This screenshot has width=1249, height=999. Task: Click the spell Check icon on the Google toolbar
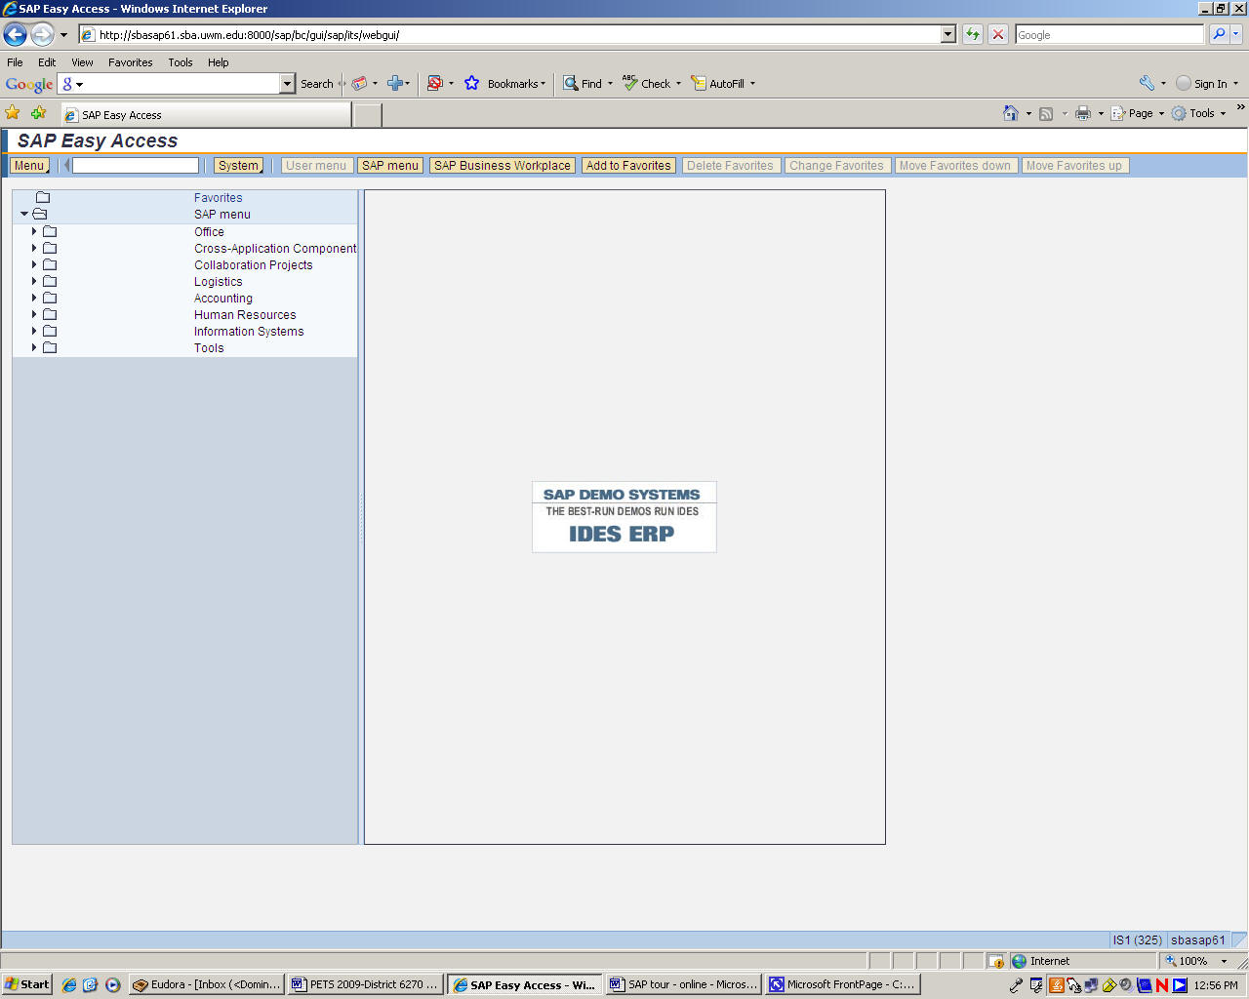pos(629,84)
